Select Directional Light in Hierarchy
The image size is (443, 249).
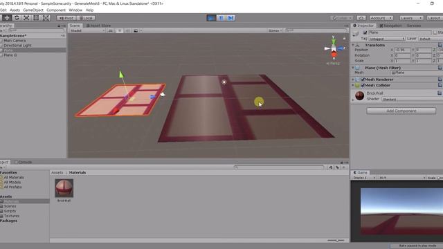point(17,45)
